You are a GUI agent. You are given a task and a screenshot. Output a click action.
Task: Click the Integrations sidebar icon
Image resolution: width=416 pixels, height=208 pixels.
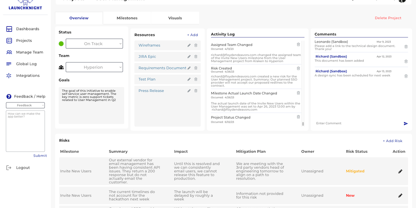[x=9, y=76]
